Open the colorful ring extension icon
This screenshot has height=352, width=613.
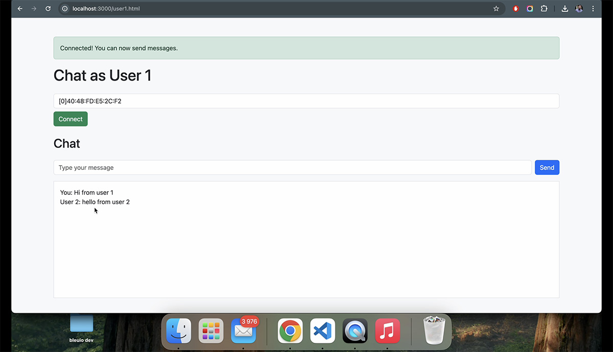point(530,9)
